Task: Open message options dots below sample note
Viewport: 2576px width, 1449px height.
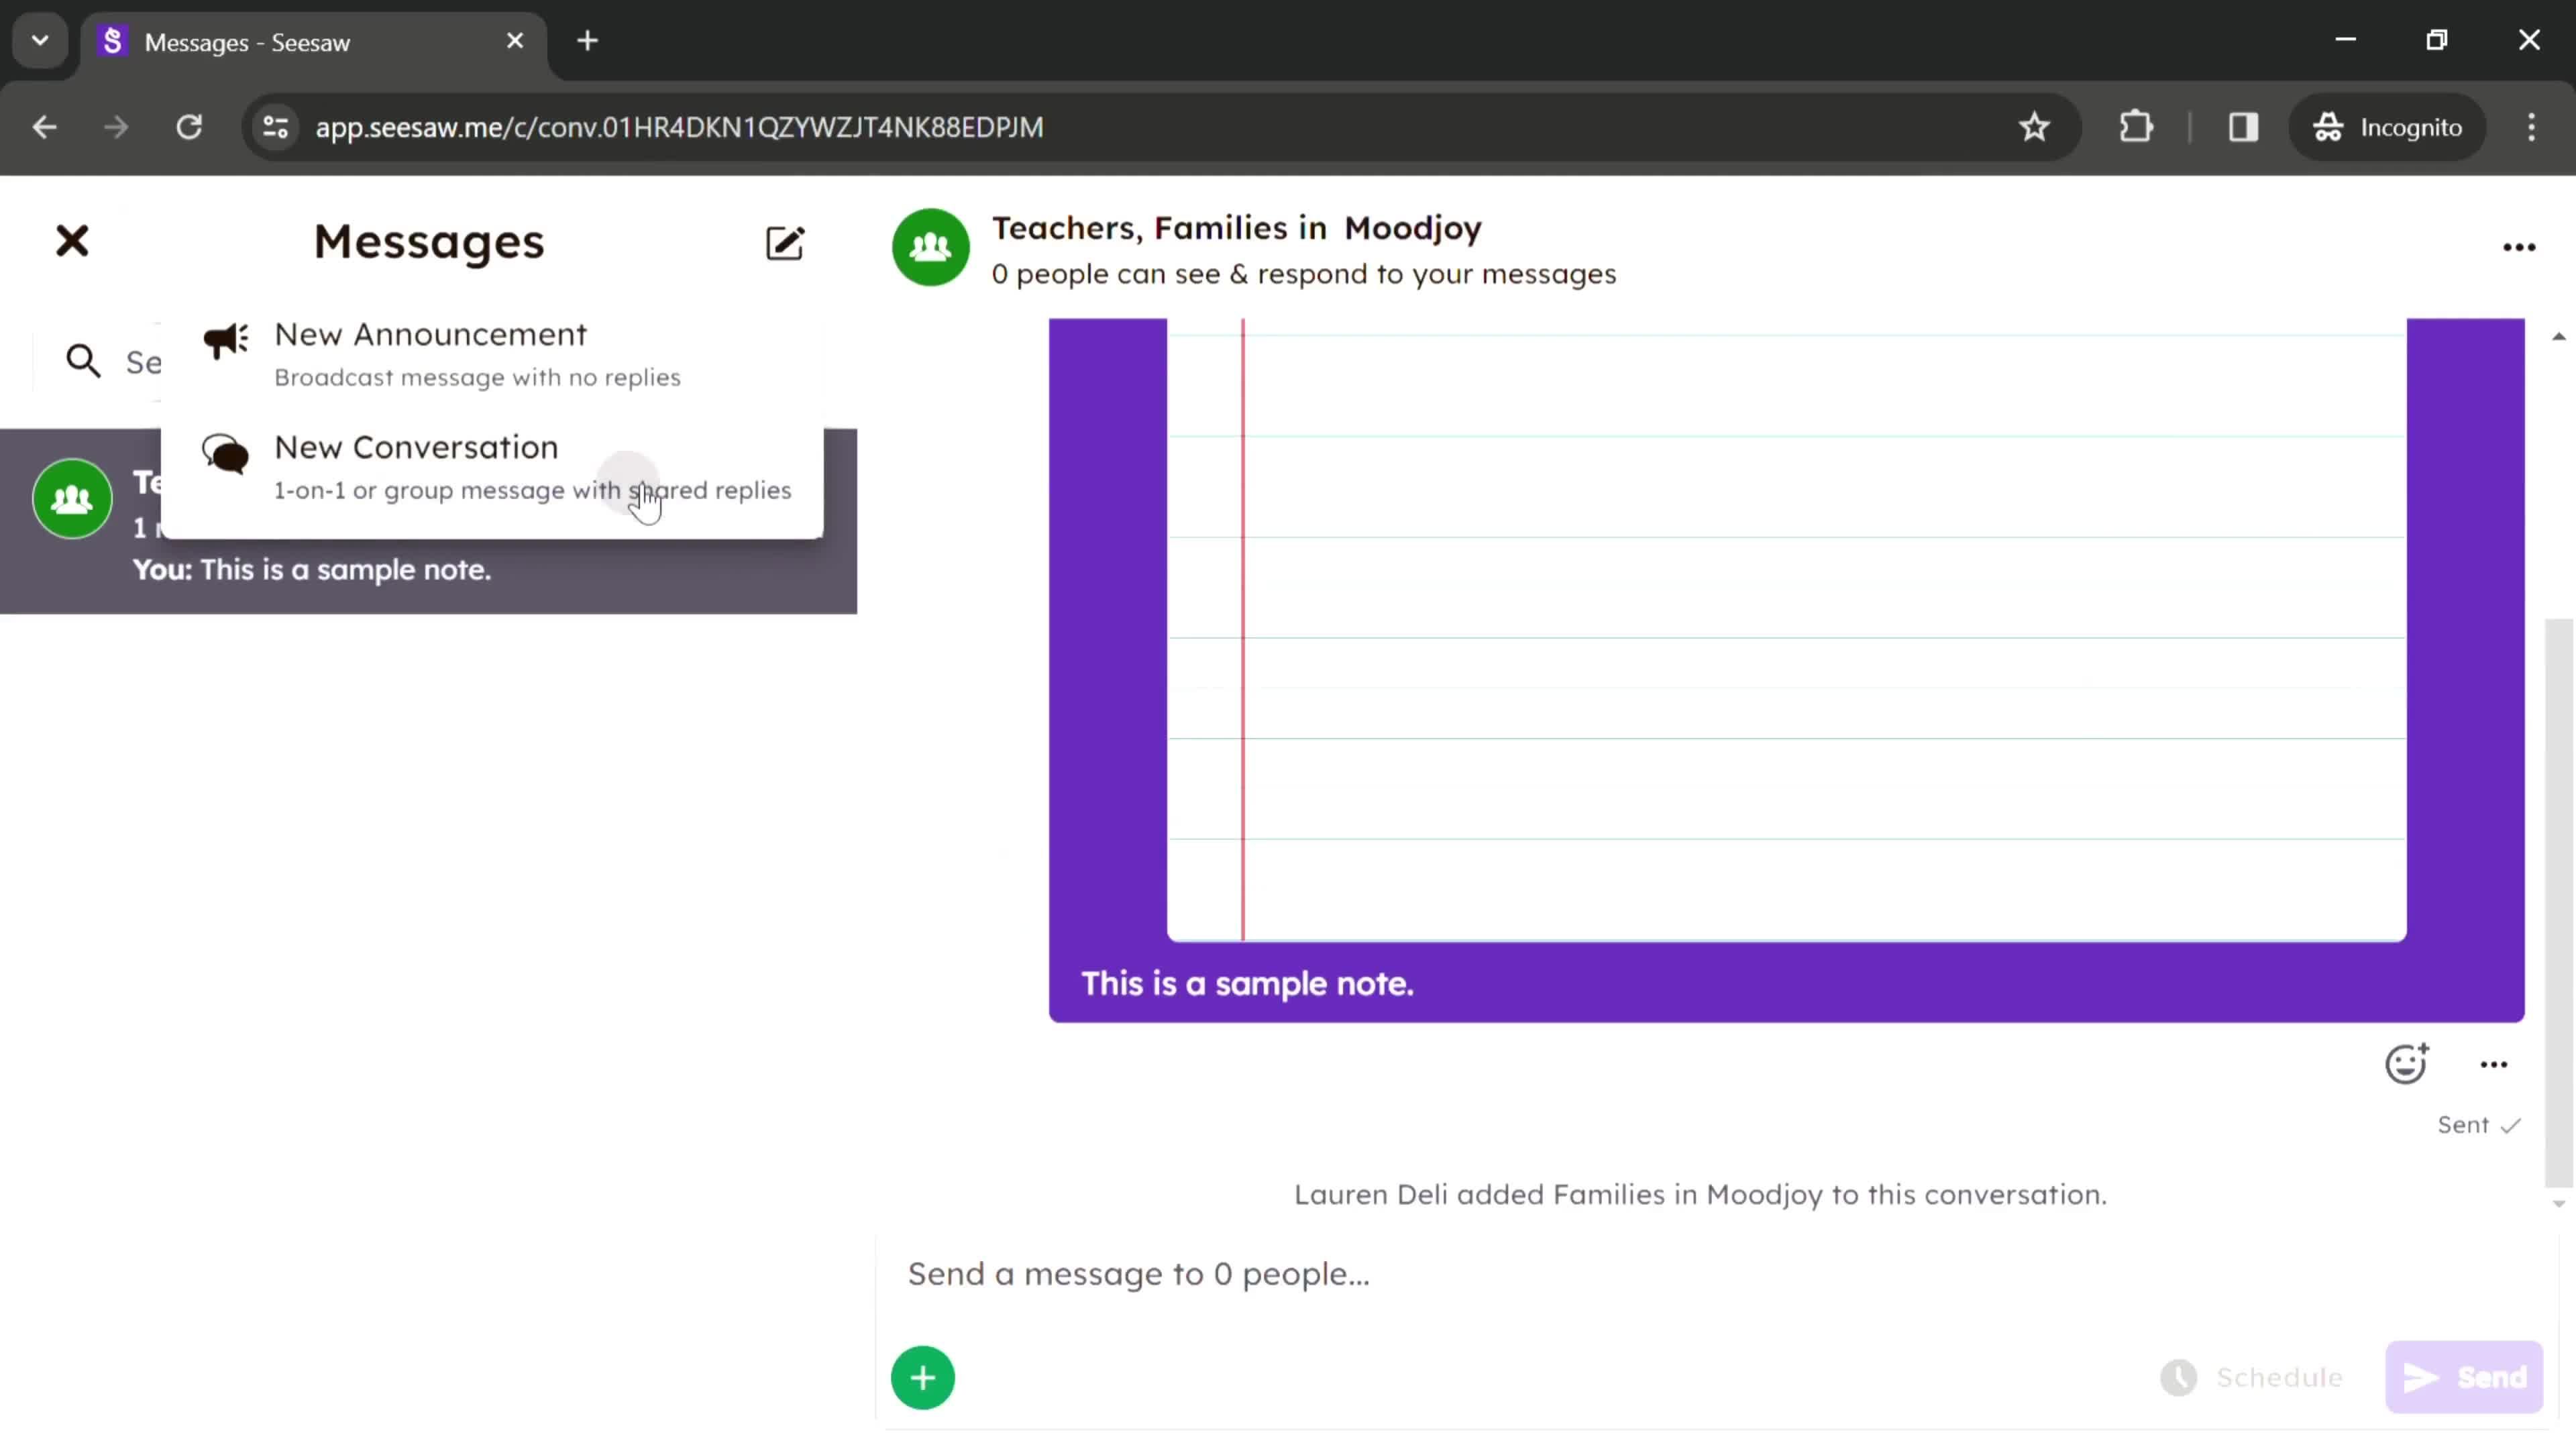Action: [x=2494, y=1065]
